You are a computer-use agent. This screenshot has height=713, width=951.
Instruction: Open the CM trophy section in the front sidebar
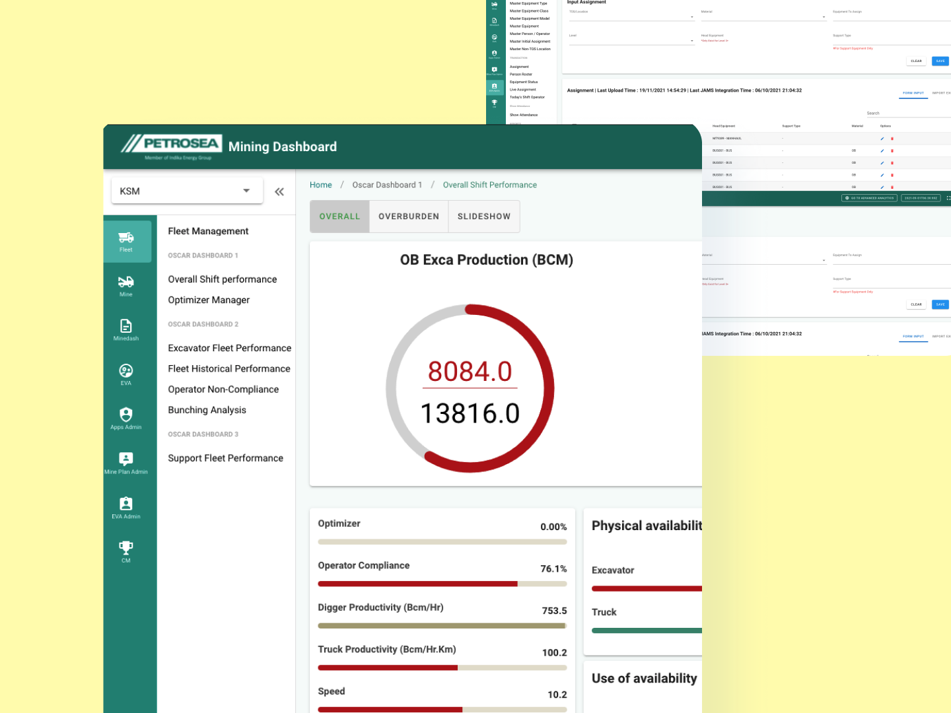pyautogui.click(x=126, y=551)
